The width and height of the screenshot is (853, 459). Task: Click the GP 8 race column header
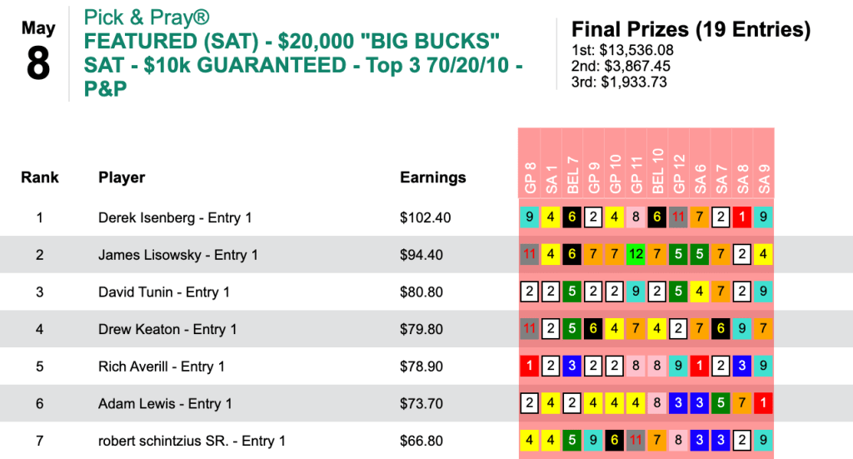[x=529, y=177]
